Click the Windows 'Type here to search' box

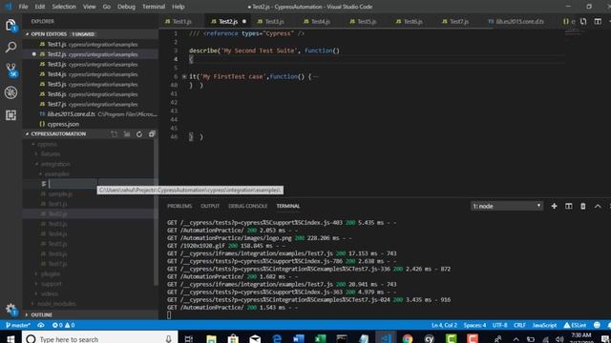click(x=99, y=339)
